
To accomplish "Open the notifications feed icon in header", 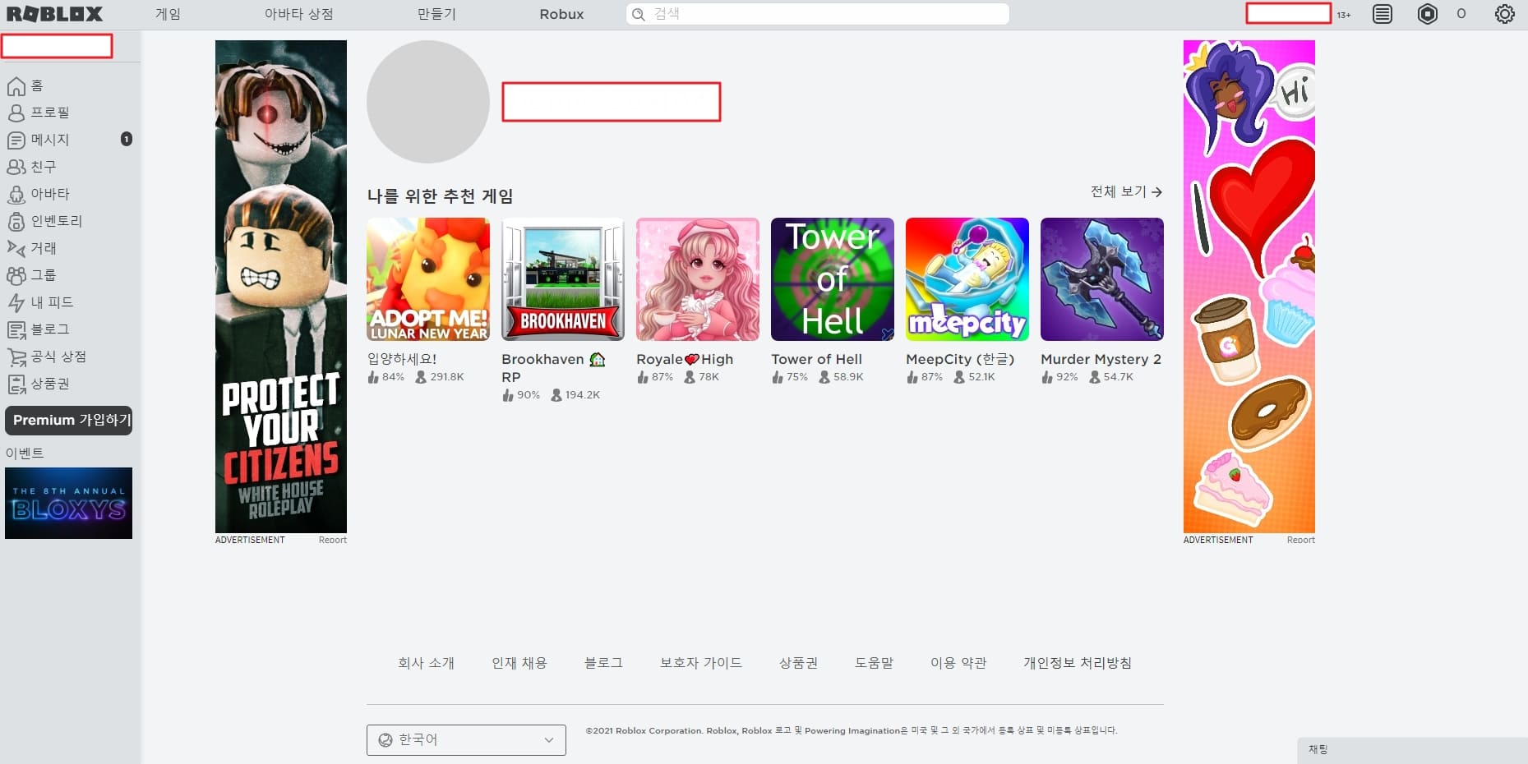I will [x=1383, y=14].
